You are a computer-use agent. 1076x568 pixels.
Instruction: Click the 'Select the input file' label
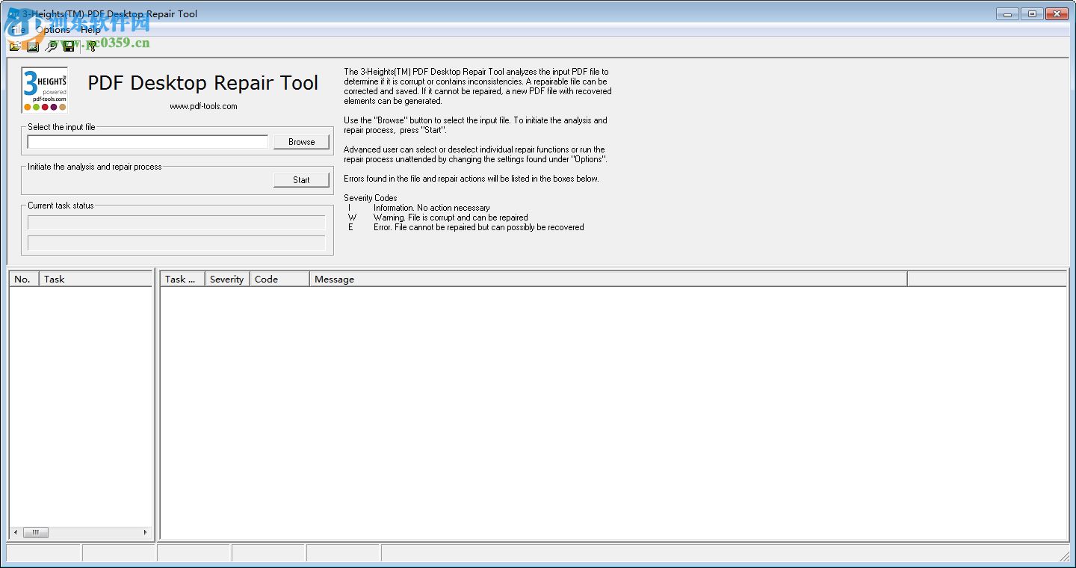[61, 127]
